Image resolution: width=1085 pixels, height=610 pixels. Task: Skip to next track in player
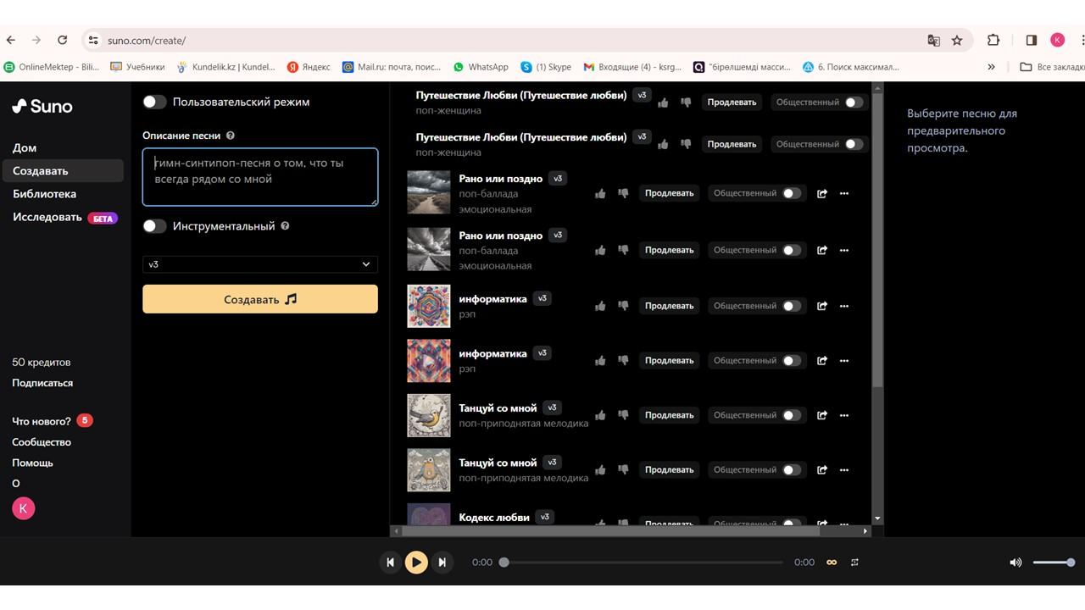pos(442,562)
